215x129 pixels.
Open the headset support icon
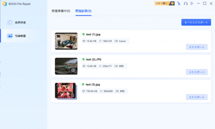[x=186, y=4]
